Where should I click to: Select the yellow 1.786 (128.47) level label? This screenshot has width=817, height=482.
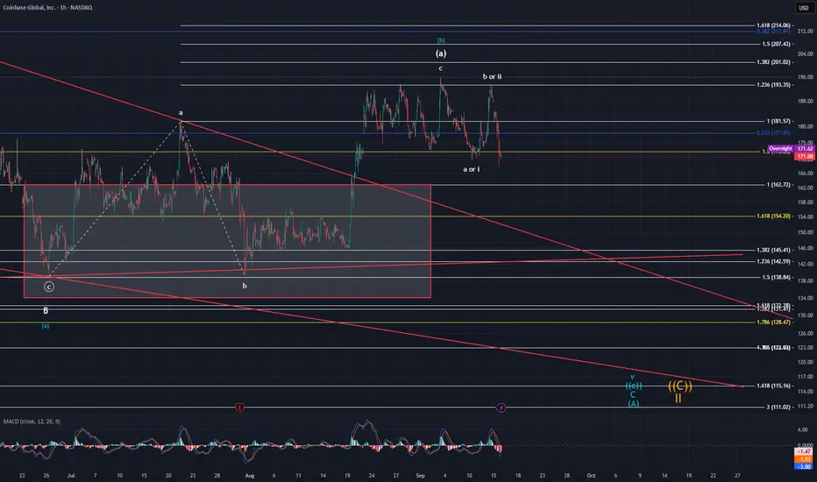pyautogui.click(x=774, y=322)
